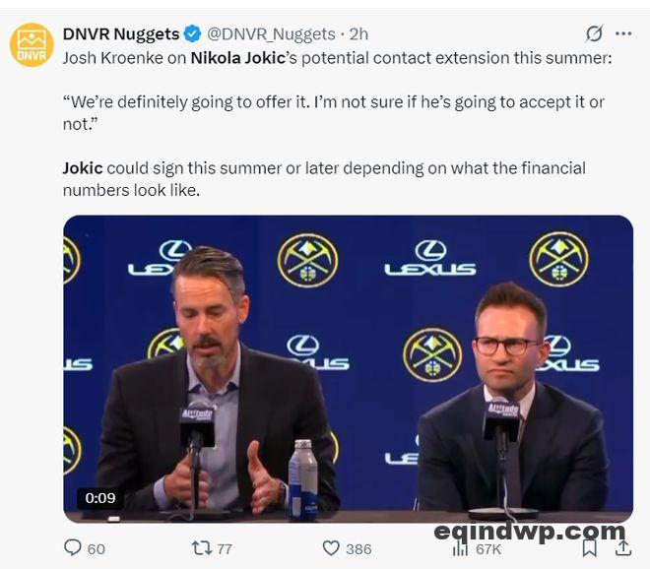Bookmark this post
Screen dimensions: 650x569
[590, 548]
